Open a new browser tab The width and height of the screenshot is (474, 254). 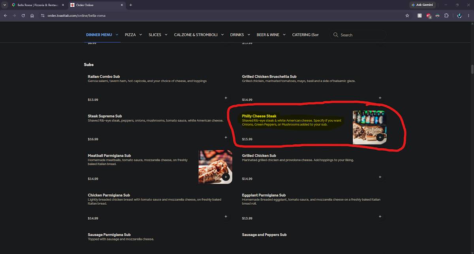tap(131, 5)
